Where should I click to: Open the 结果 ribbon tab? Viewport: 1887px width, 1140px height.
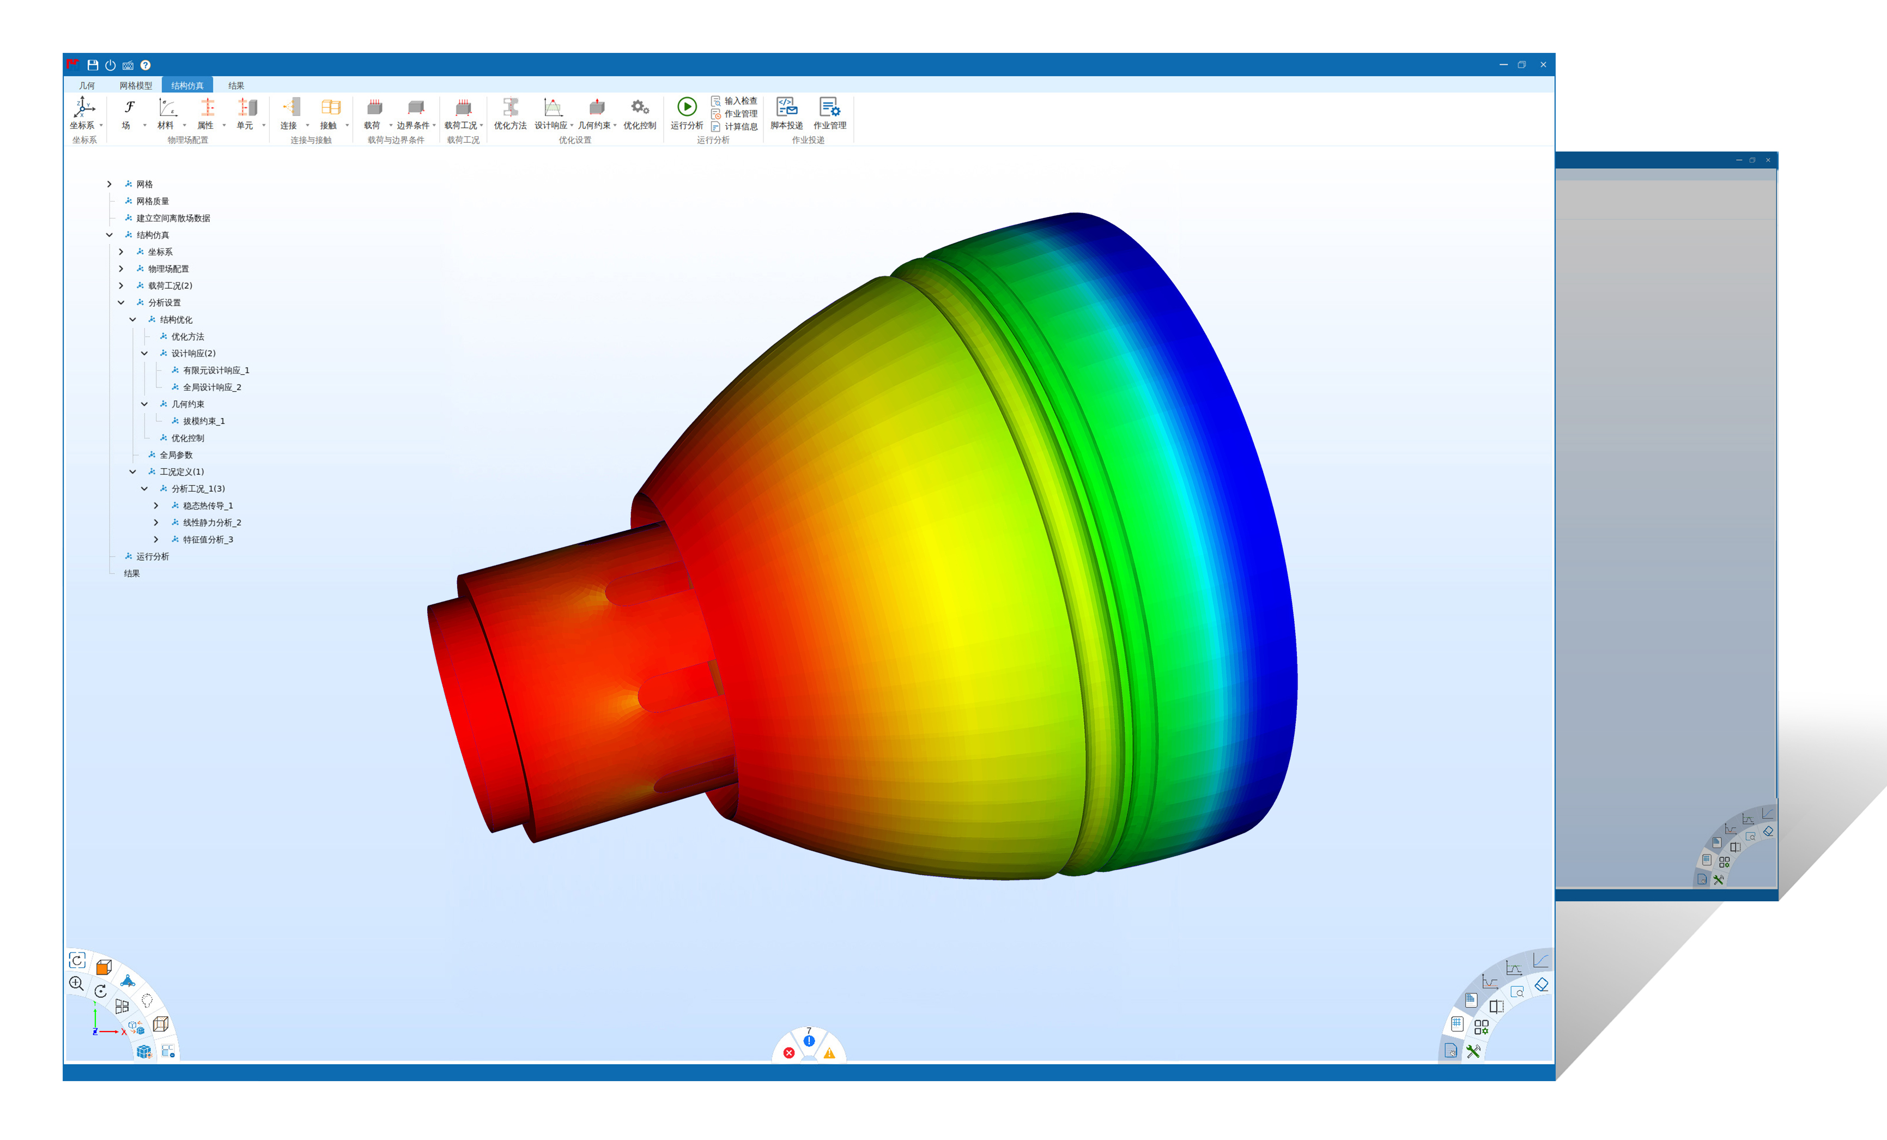[x=236, y=86]
